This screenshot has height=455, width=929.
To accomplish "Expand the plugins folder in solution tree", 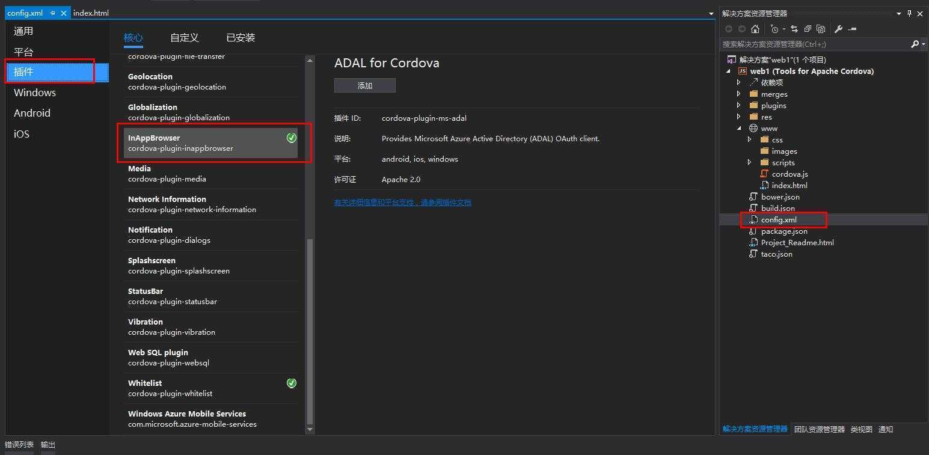I will pyautogui.click(x=739, y=106).
